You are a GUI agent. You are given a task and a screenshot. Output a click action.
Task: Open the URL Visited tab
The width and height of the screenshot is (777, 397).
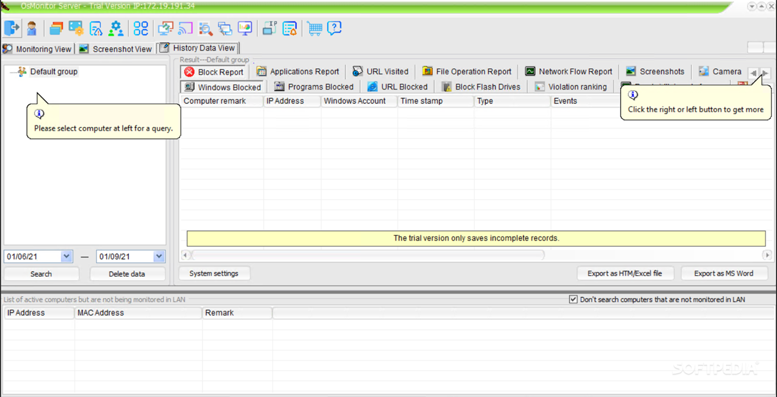(x=381, y=71)
